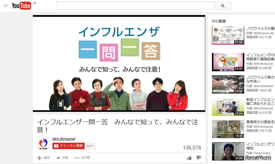Screen dimensions: 275x164
Task: Click the subscriber count 5,011
Action: [x=90, y=146]
